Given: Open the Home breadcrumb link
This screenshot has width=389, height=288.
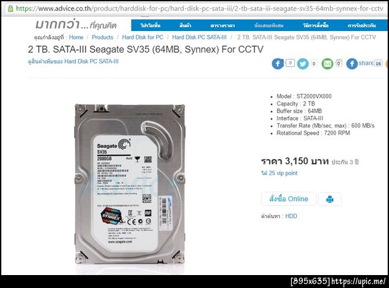Looking at the screenshot, I should (76, 38).
